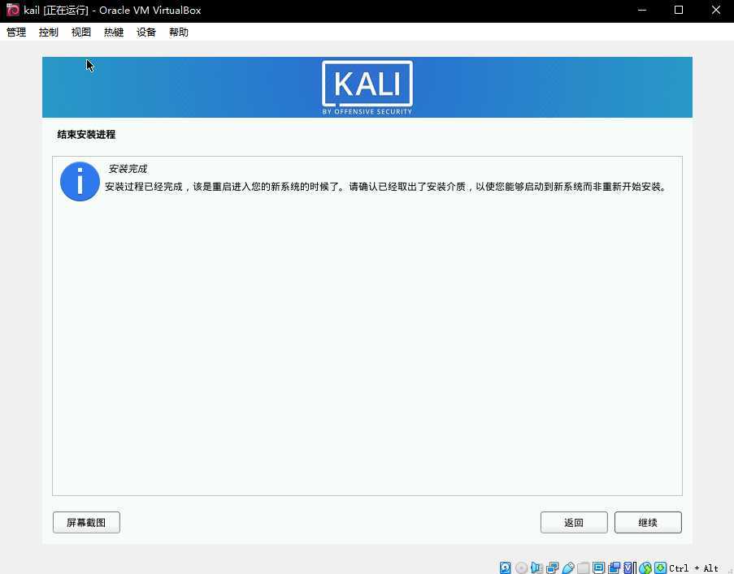Click the 结束安装进程 title text
734x574 pixels.
86,135
